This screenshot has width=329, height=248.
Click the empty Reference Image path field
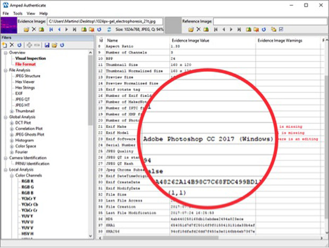click(270, 21)
